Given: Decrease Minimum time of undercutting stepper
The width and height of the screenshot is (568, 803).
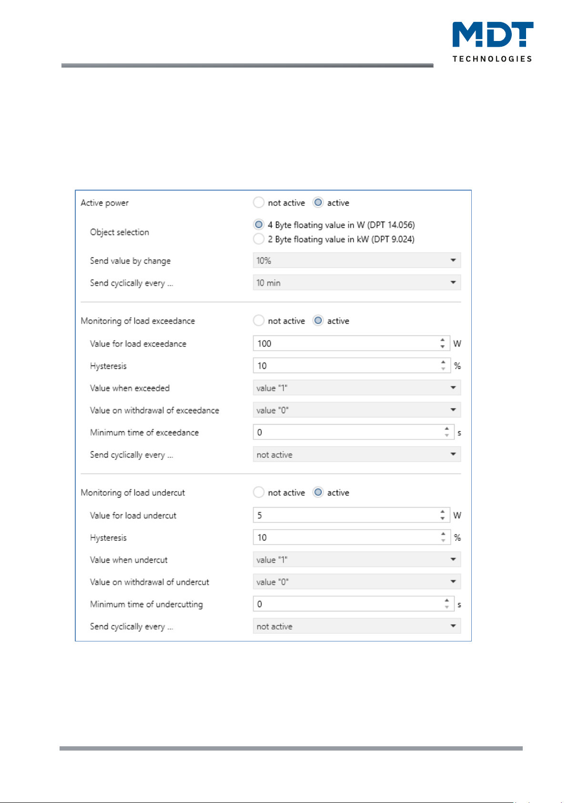Looking at the screenshot, I should [x=446, y=607].
